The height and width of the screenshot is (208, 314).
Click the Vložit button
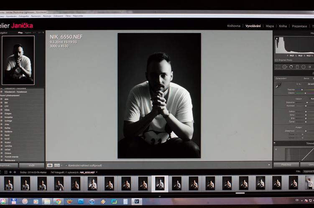(32, 165)
